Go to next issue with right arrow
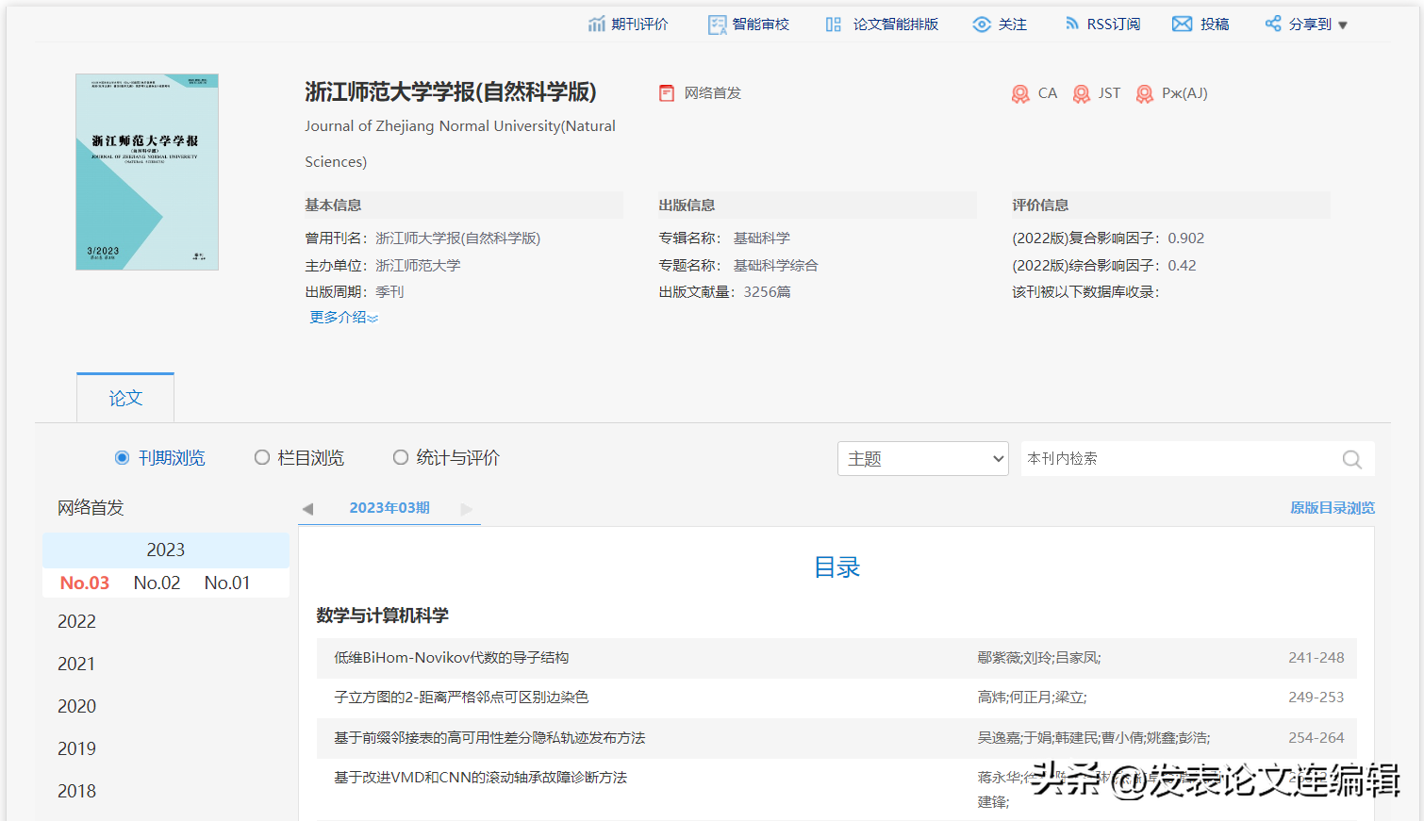The image size is (1424, 821). click(x=466, y=509)
